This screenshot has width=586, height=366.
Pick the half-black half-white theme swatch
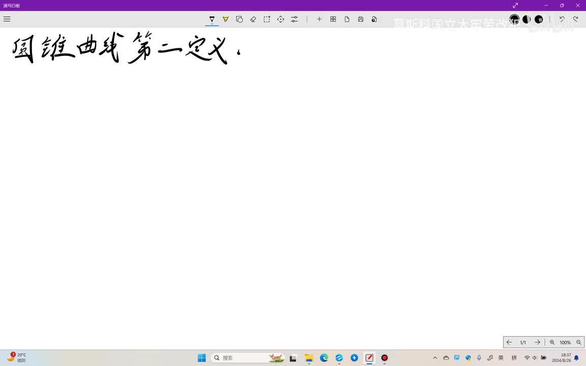pyautogui.click(x=526, y=19)
